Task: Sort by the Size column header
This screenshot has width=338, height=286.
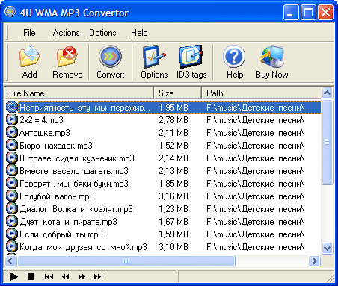Action: tap(177, 93)
